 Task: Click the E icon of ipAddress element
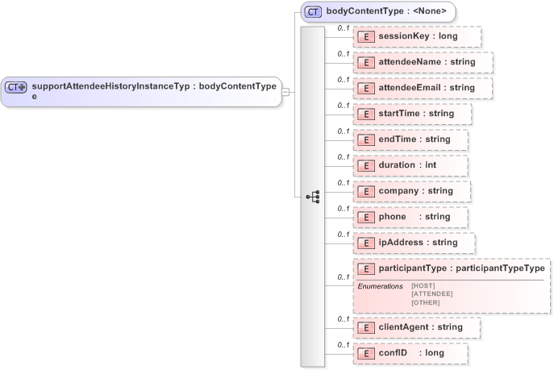(366, 243)
